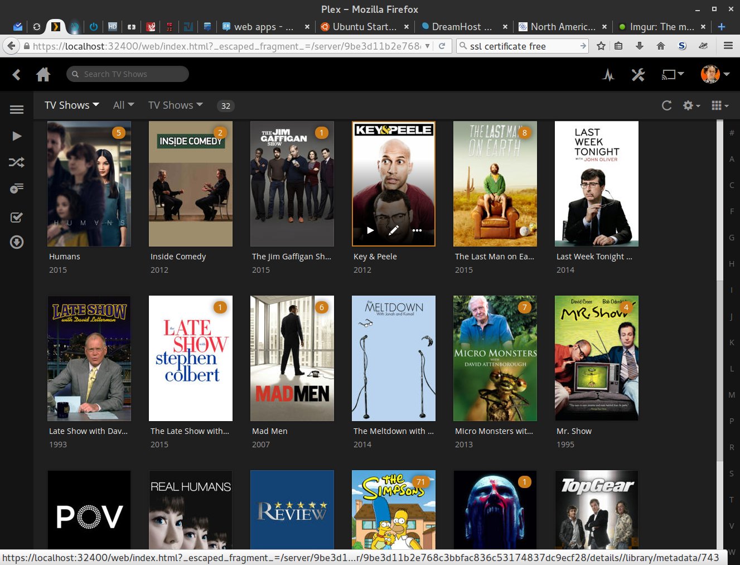Screen dimensions: 740x565
Task: Expand the TV Shows type dropdown
Action: [x=176, y=105]
